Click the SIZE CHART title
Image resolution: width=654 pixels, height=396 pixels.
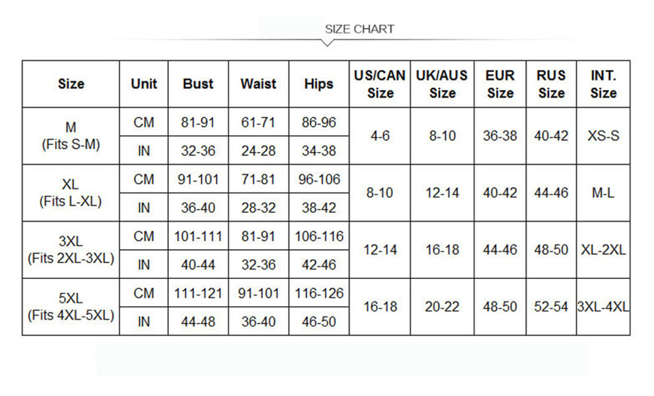pyautogui.click(x=359, y=29)
